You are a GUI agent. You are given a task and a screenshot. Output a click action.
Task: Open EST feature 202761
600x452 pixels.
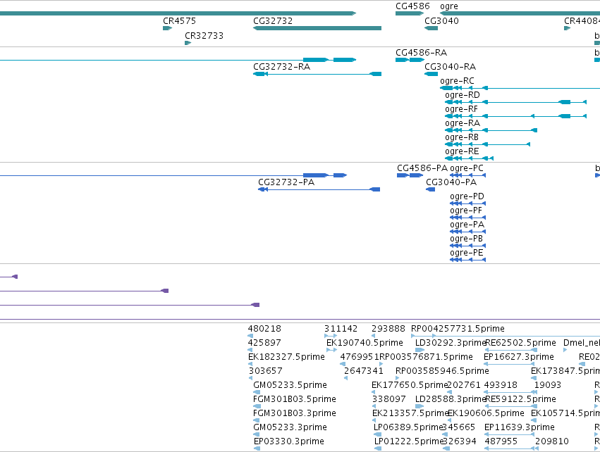coord(463,384)
